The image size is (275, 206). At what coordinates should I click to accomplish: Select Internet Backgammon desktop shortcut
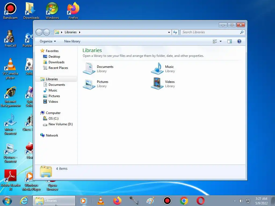point(10,97)
